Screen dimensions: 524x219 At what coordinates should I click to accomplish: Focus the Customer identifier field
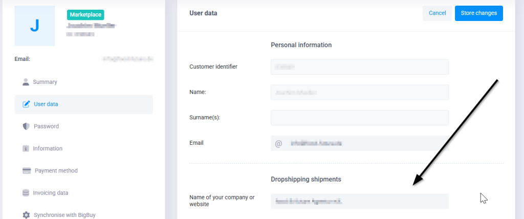[359, 67]
